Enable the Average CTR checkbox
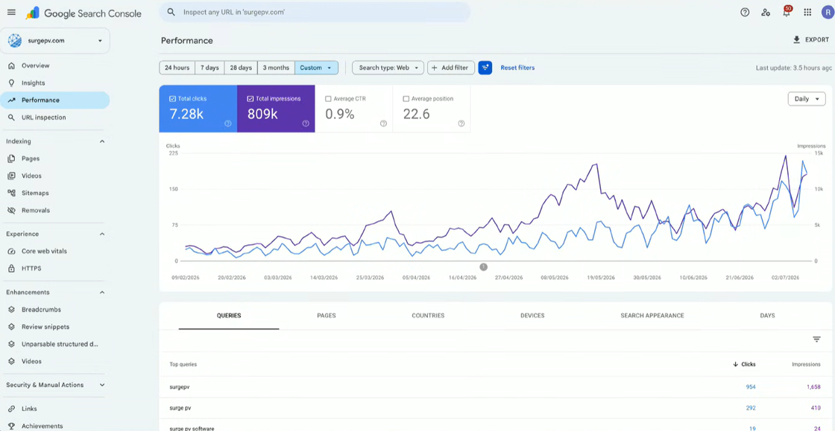 pyautogui.click(x=328, y=99)
